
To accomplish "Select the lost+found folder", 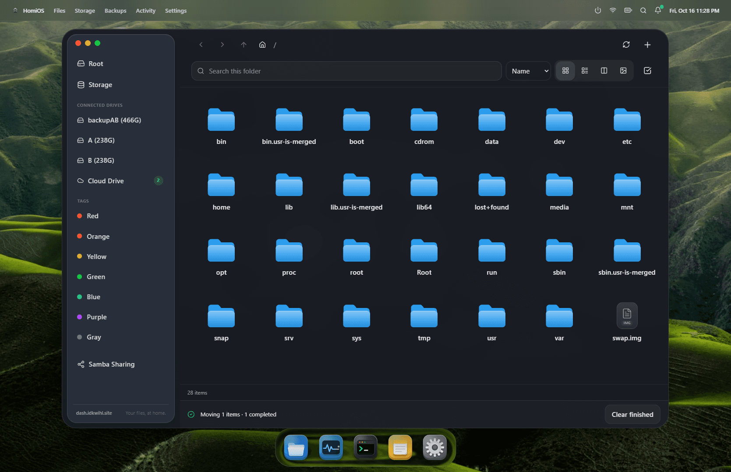I will point(491,192).
